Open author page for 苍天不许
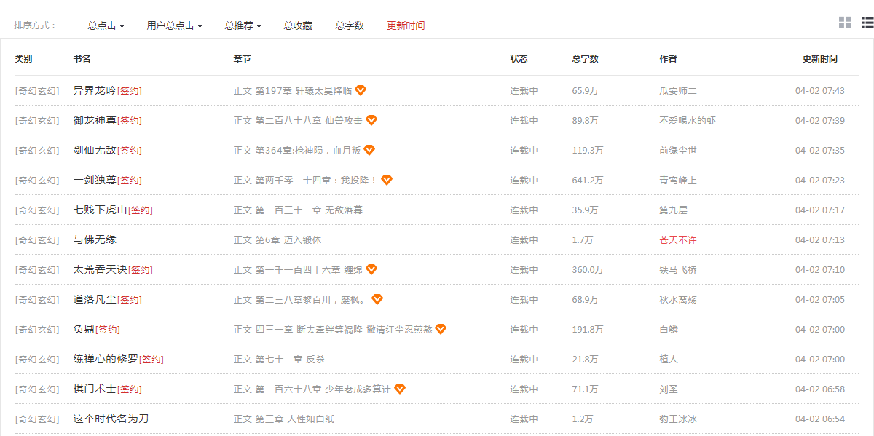 [677, 239]
